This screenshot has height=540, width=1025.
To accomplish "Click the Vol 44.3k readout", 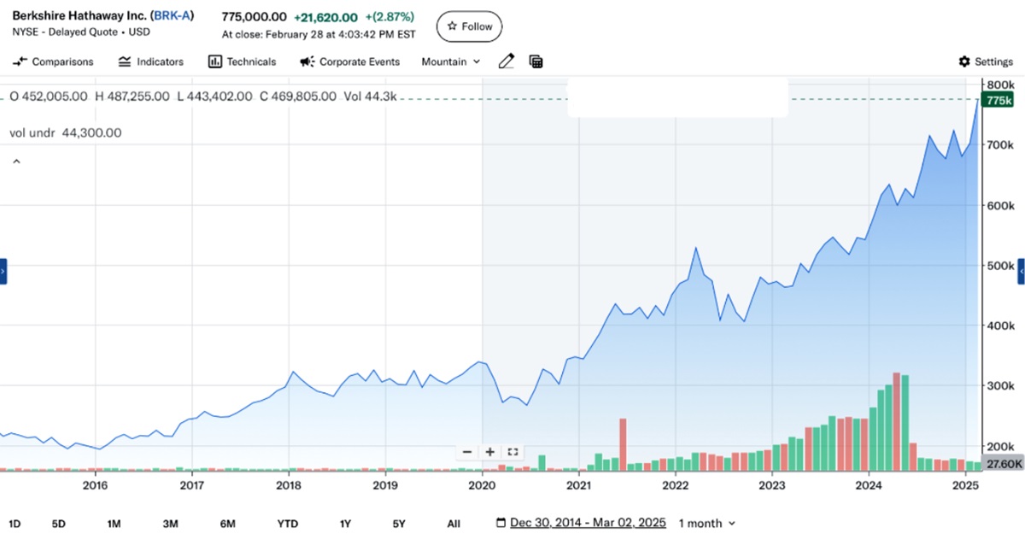I will click(x=370, y=97).
